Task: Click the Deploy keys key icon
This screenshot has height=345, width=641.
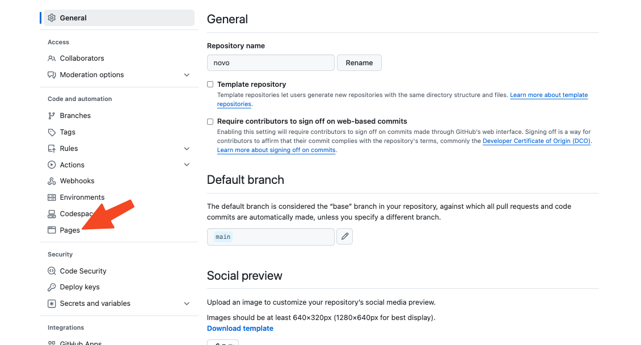Action: 52,287
